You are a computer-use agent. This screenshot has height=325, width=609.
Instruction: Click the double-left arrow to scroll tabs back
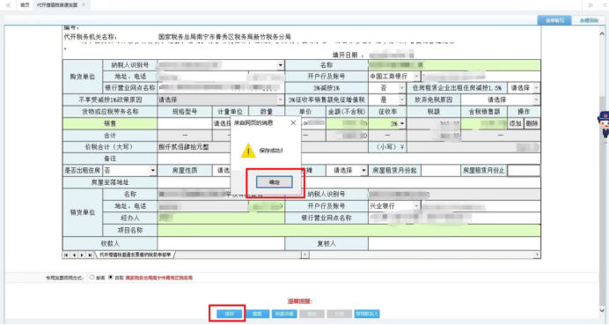[x=8, y=5]
